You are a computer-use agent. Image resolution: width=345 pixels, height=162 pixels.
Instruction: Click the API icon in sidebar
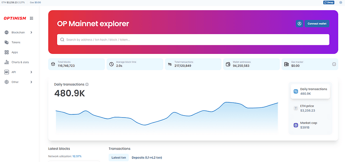point(7,72)
